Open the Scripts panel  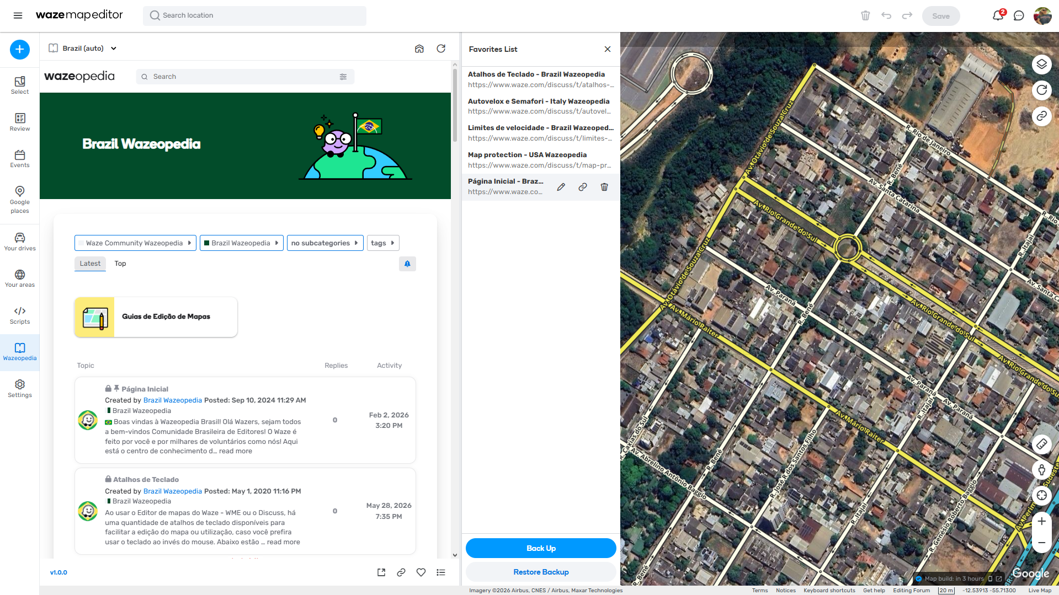(x=20, y=315)
